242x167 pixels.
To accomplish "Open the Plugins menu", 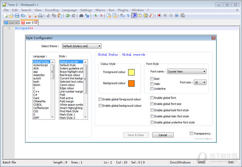I will 123,10.
